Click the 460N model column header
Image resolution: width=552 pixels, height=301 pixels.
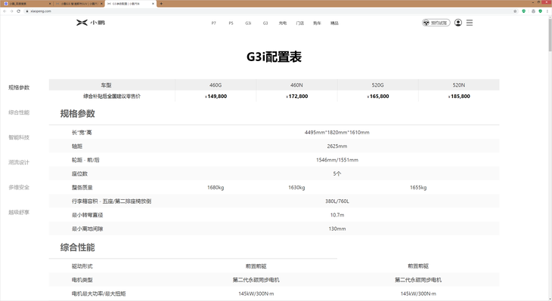296,85
